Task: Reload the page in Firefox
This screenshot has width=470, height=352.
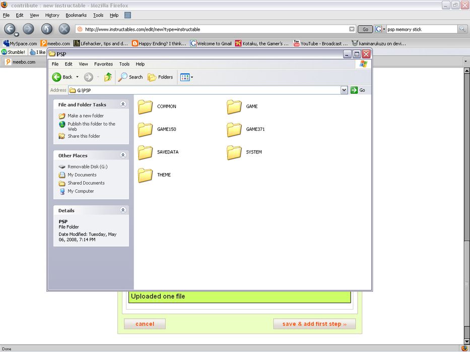Action: point(47,29)
